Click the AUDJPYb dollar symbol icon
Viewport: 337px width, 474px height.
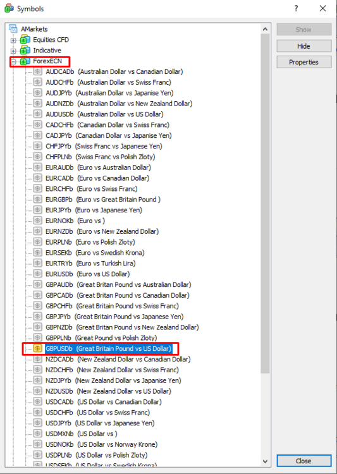click(37, 93)
